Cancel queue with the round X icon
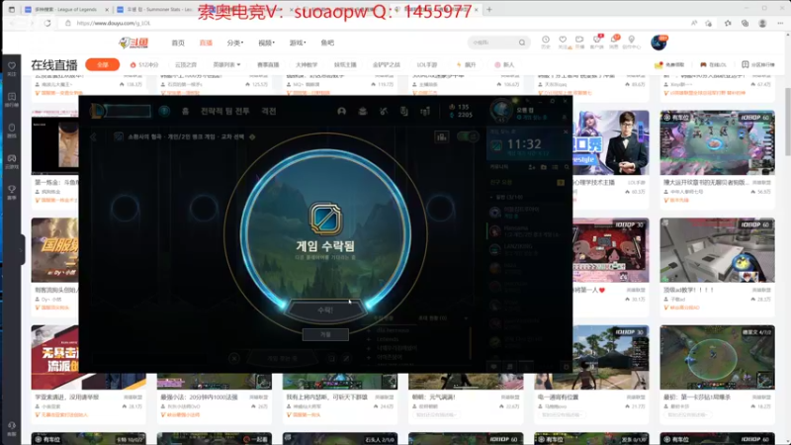 coord(234,358)
